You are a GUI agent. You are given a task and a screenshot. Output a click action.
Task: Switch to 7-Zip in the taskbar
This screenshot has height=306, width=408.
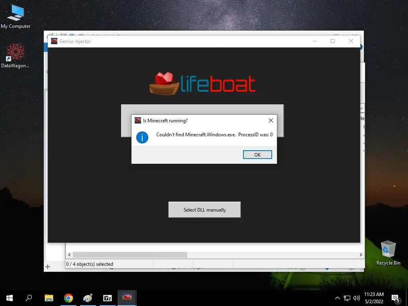click(108, 298)
